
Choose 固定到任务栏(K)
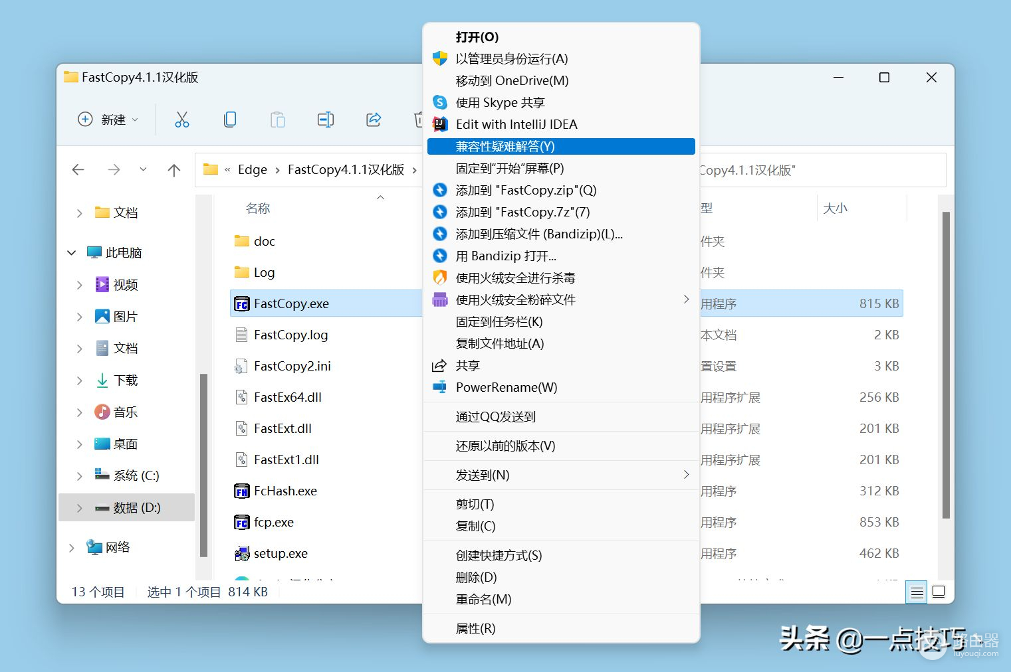click(x=561, y=322)
